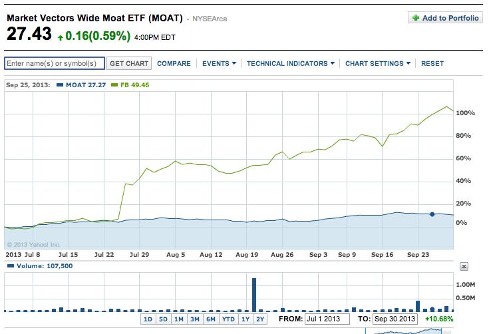Viewport: 489px width, 334px height.
Task: Expand the TECHNICAL INDICATORS dropdown
Action: (x=291, y=64)
